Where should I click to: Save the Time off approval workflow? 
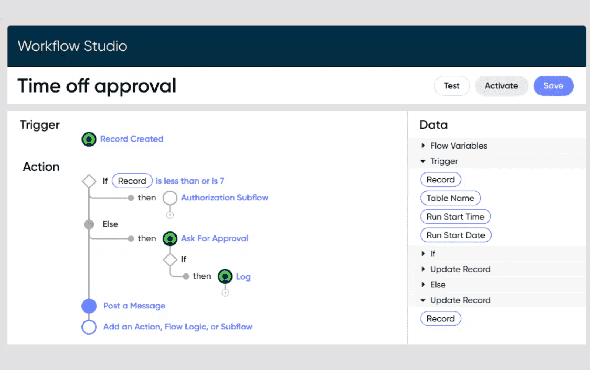tap(553, 85)
